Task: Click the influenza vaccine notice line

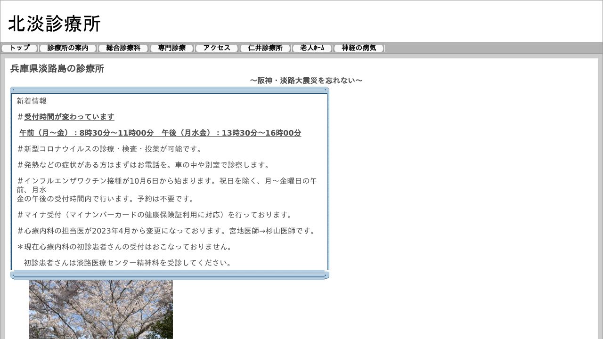Action: pos(167,181)
